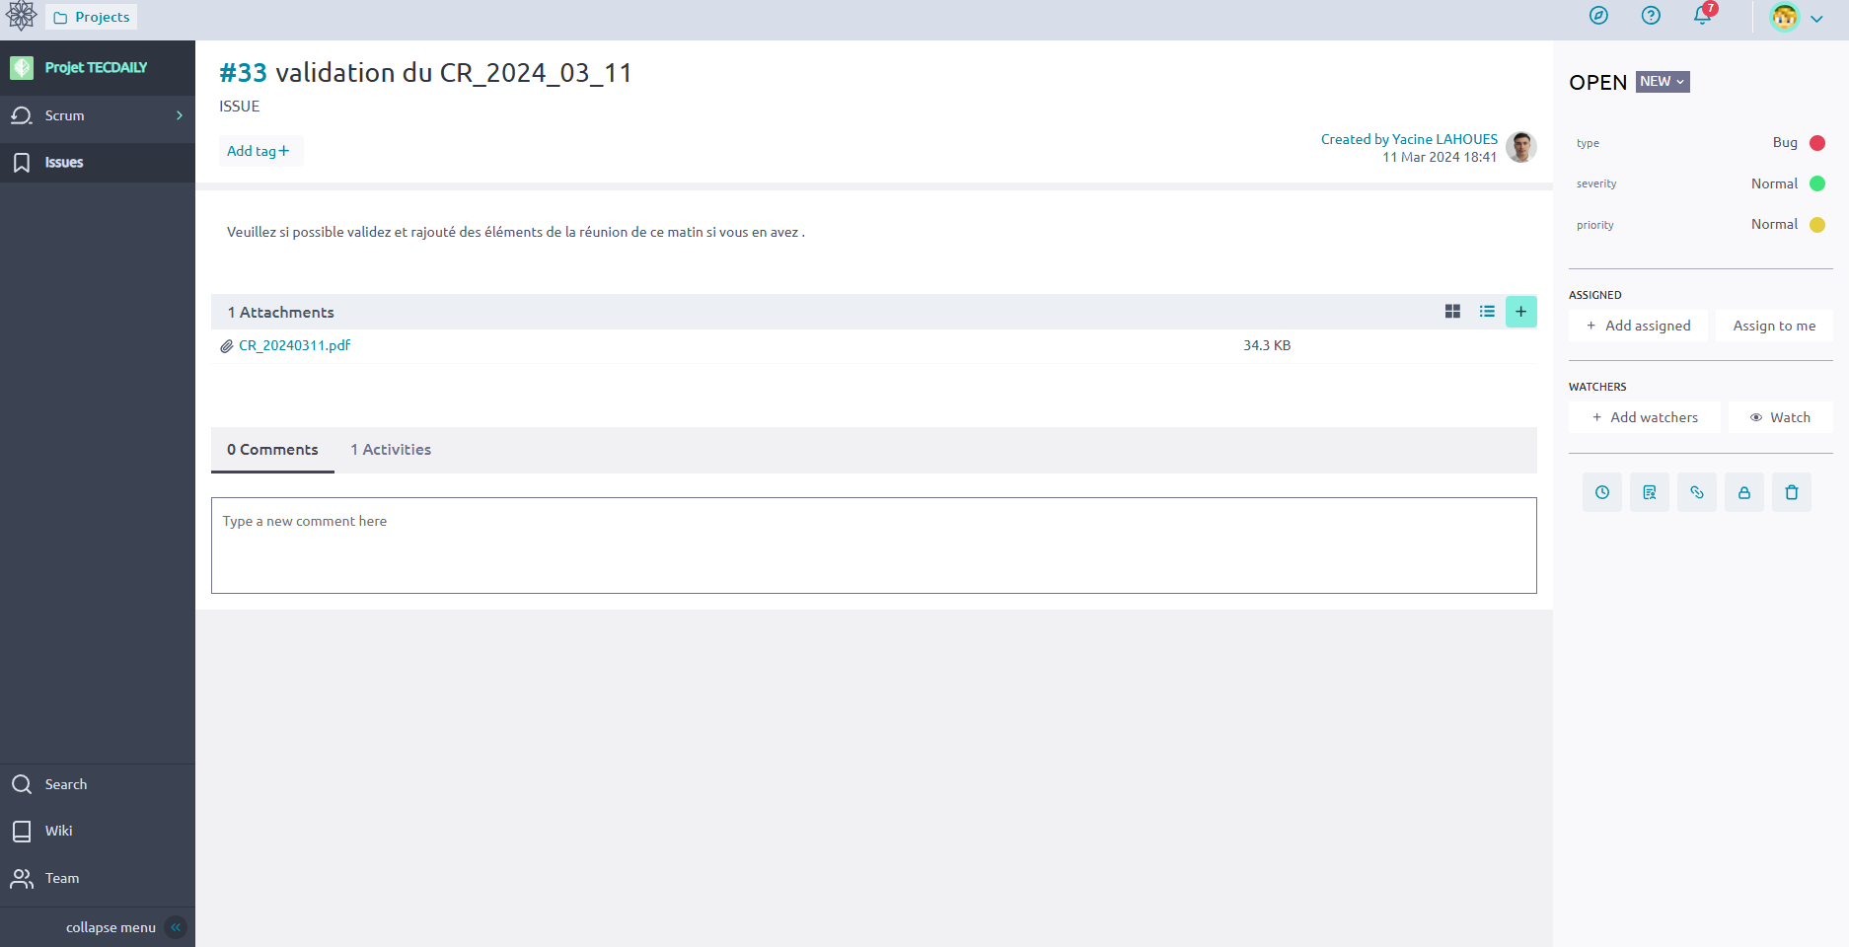Open the help question mark icon

pyautogui.click(x=1651, y=16)
